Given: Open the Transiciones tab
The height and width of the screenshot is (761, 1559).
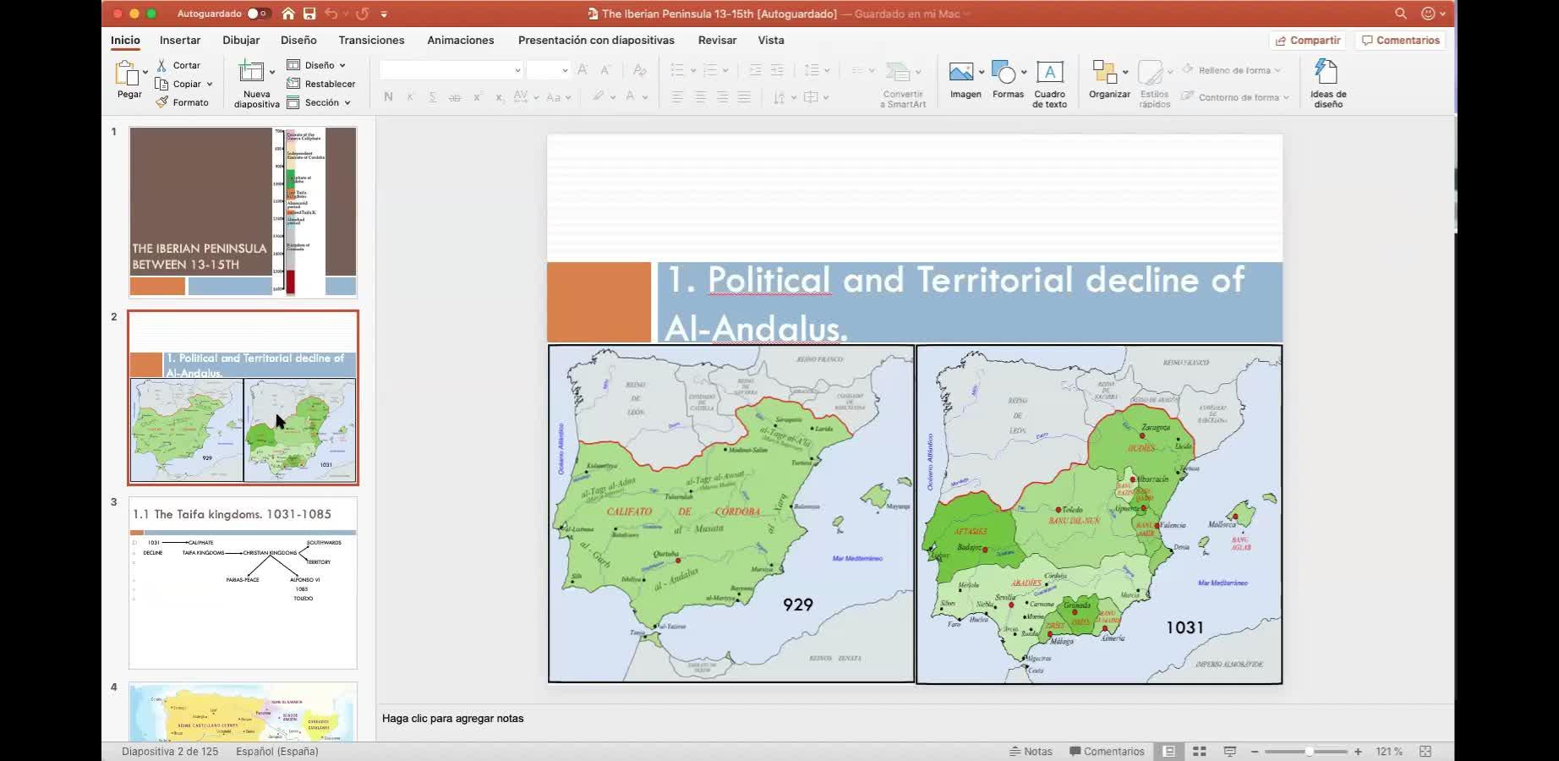Looking at the screenshot, I should tap(371, 40).
